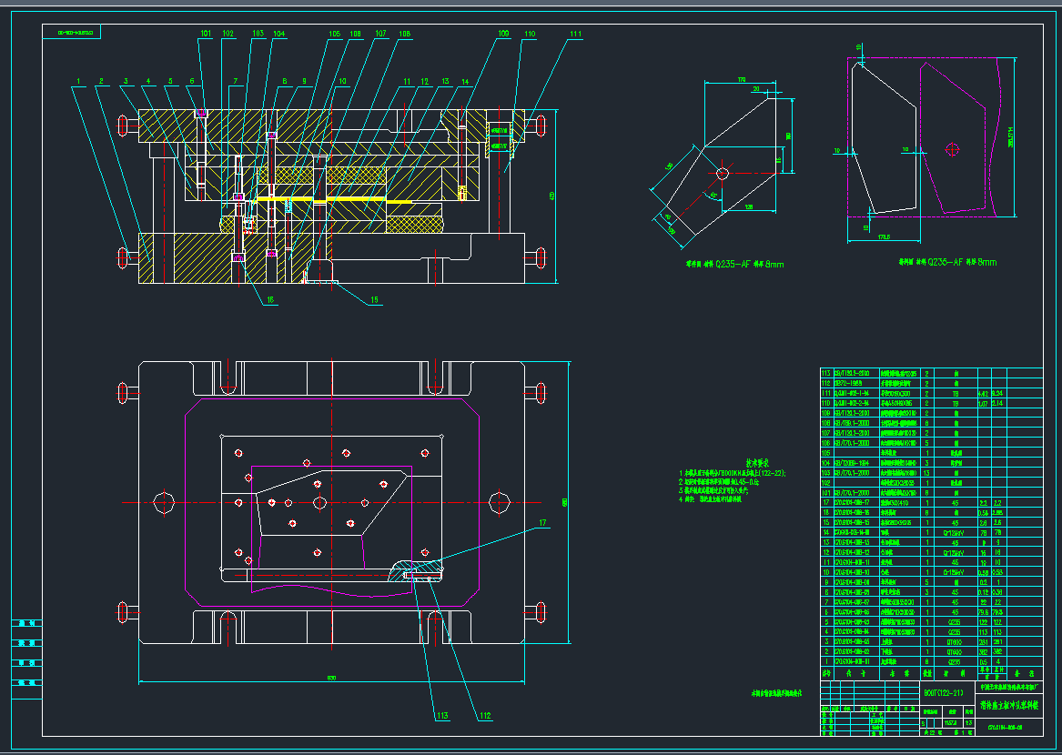Select the left Q235-AF 8mm caption
The image size is (1062, 755).
click(734, 265)
